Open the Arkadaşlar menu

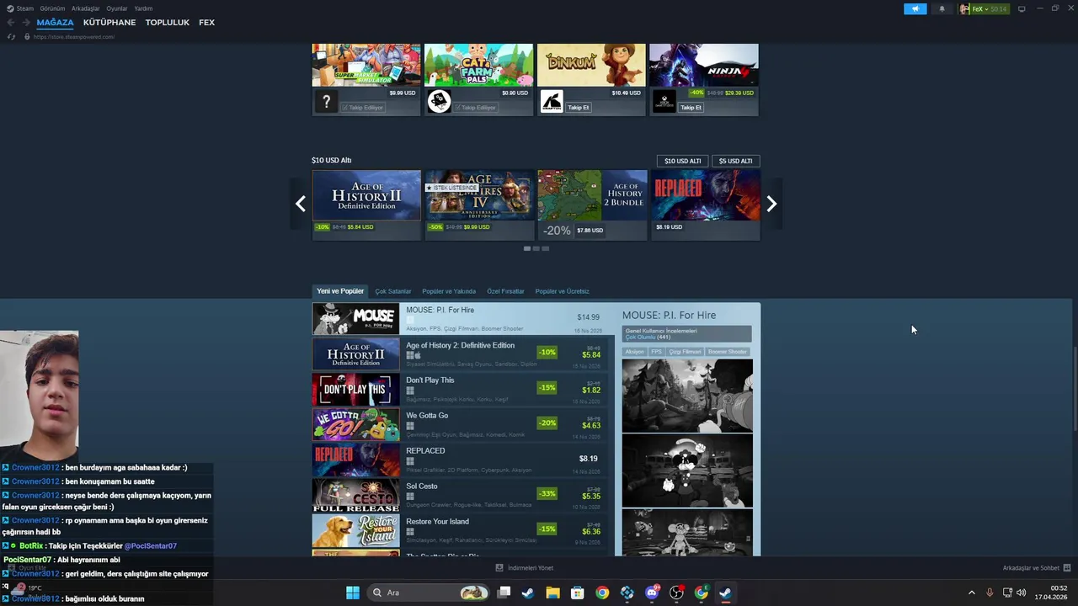[86, 8]
